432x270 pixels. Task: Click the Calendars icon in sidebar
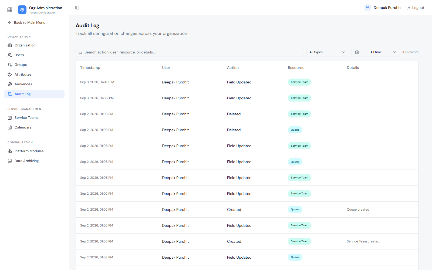pos(10,127)
